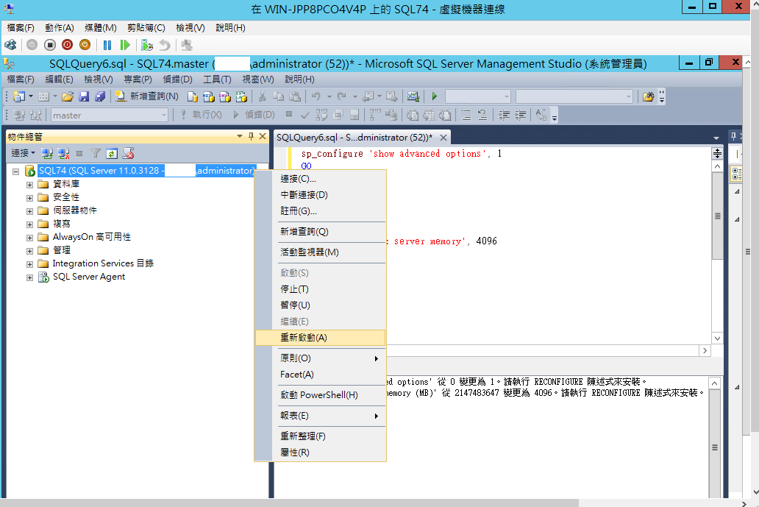Click the disconnect icon in Object Explorer

pyautogui.click(x=63, y=154)
